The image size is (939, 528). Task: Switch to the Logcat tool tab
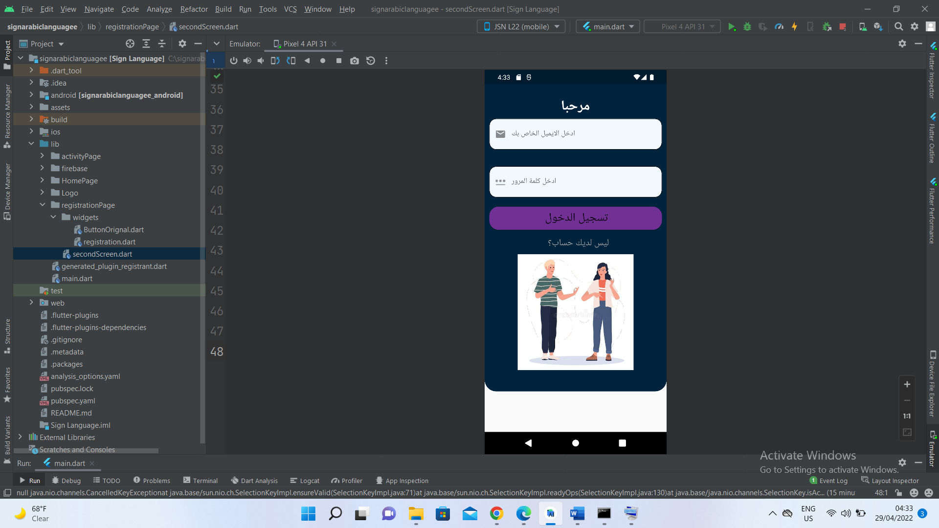coord(305,481)
